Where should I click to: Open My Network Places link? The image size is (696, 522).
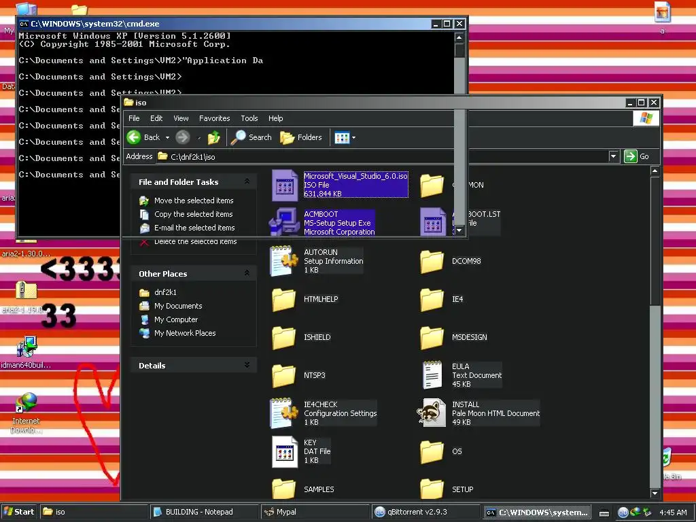tap(185, 333)
